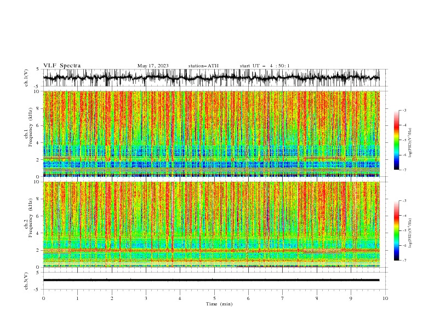Click inside the ch.2 spectrogram panel
The height and width of the screenshot is (335, 434).
pos(211,224)
